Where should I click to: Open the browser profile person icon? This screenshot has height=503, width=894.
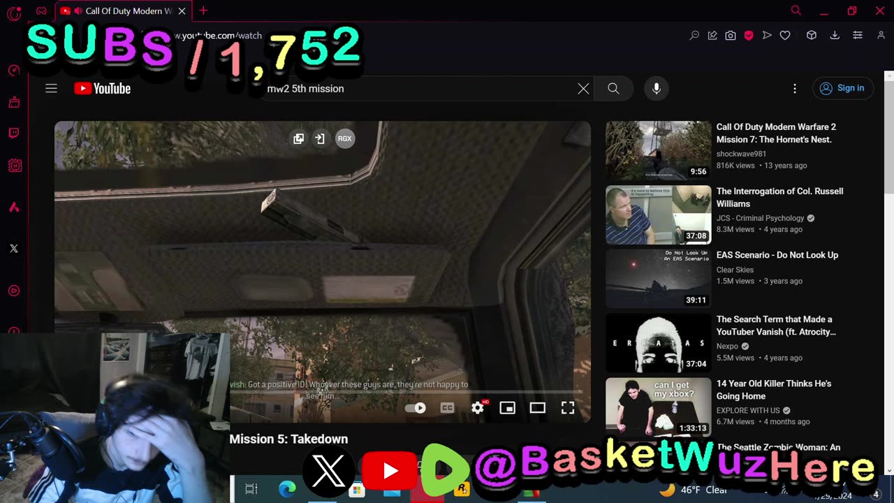[x=880, y=36]
